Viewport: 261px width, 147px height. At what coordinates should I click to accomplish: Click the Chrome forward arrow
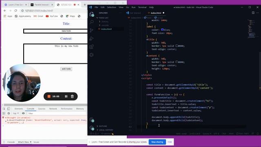(x=10, y=11)
